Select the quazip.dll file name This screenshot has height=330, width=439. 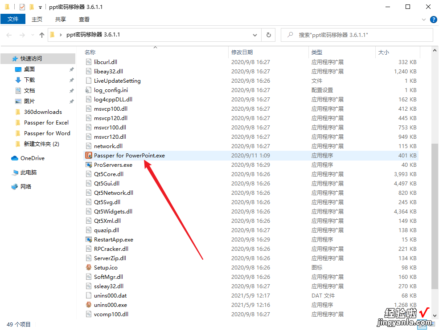[107, 230]
